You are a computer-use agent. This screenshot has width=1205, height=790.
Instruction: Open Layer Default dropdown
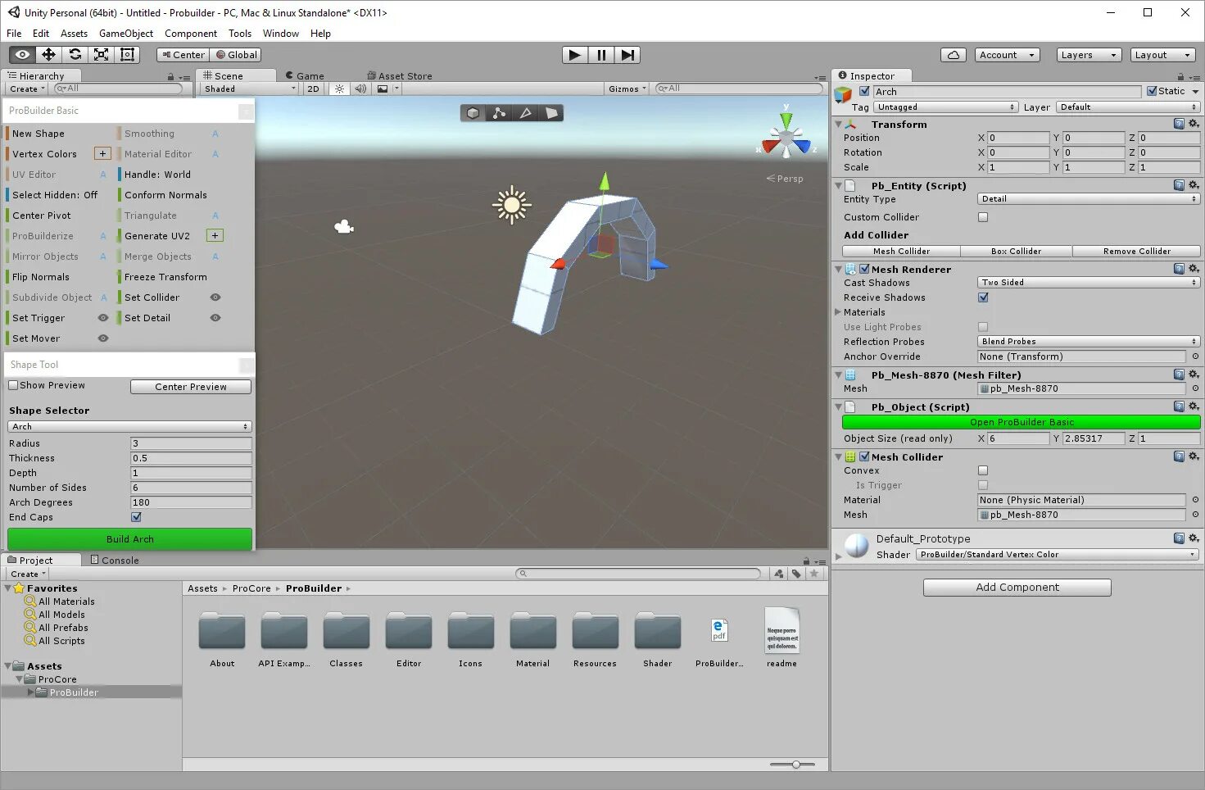coord(1128,107)
